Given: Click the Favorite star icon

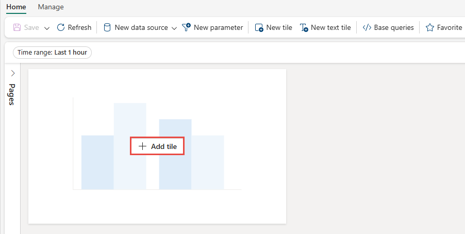Looking at the screenshot, I should coord(430,27).
